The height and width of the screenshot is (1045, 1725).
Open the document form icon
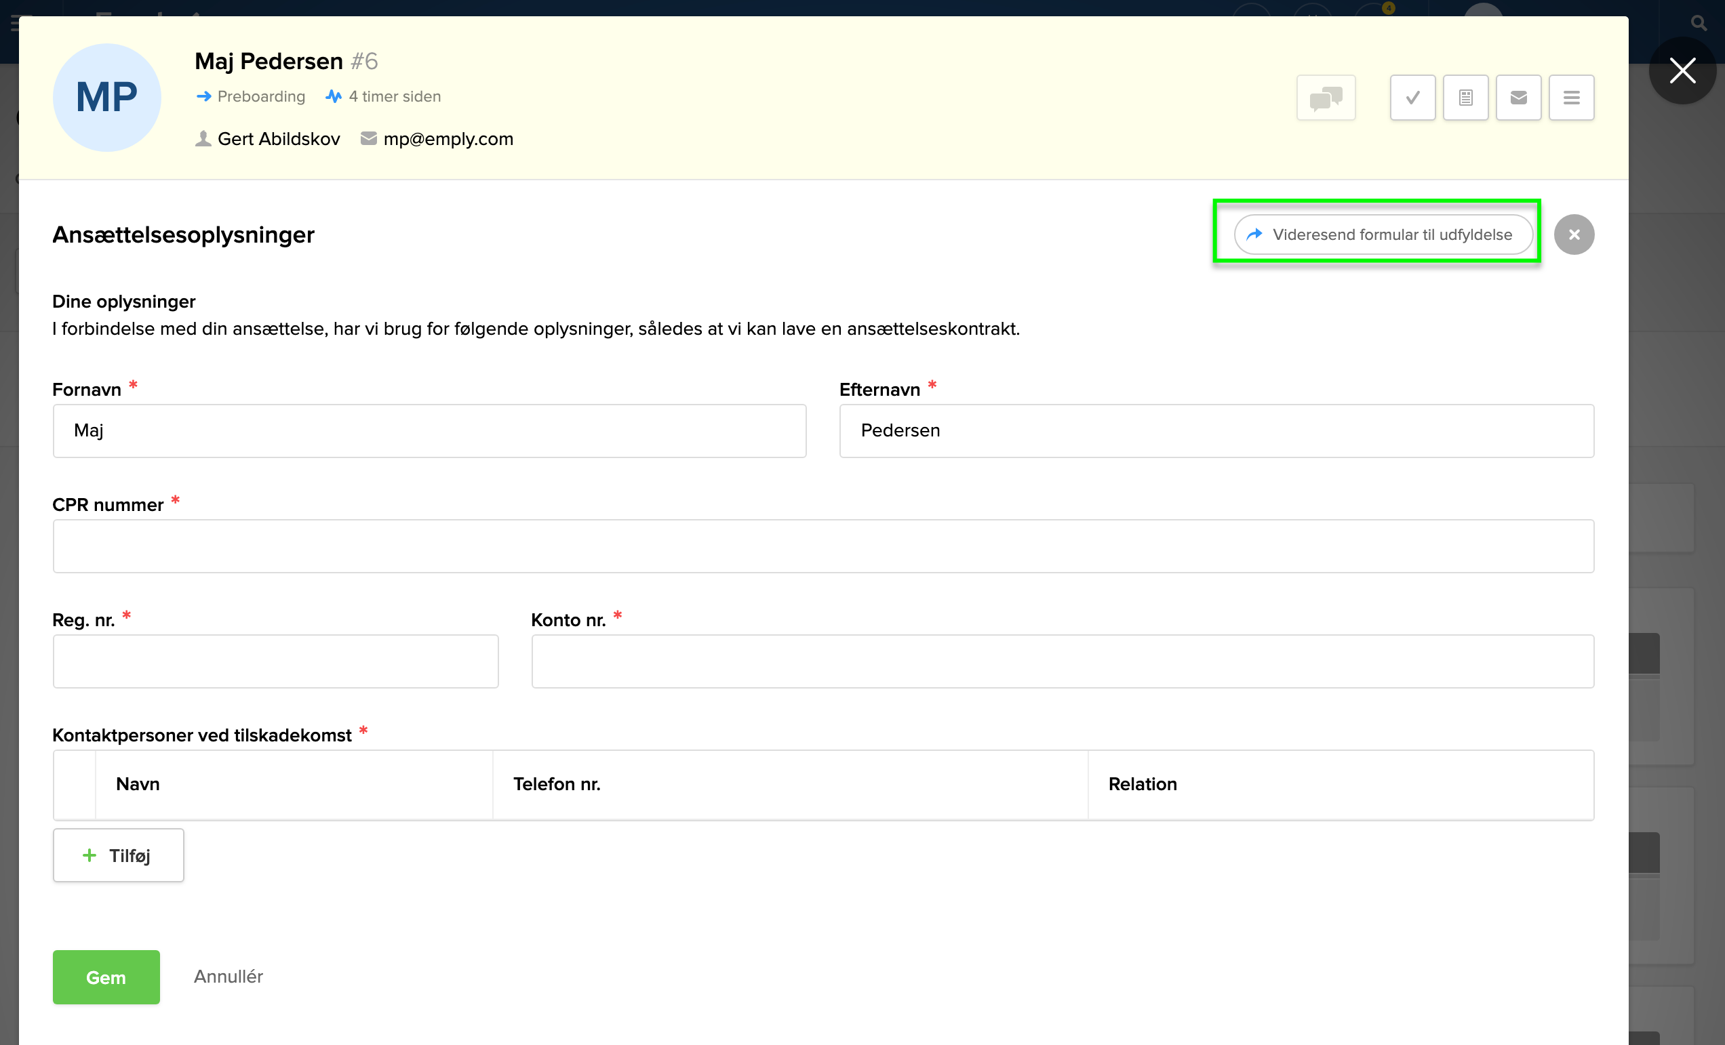[x=1465, y=98]
